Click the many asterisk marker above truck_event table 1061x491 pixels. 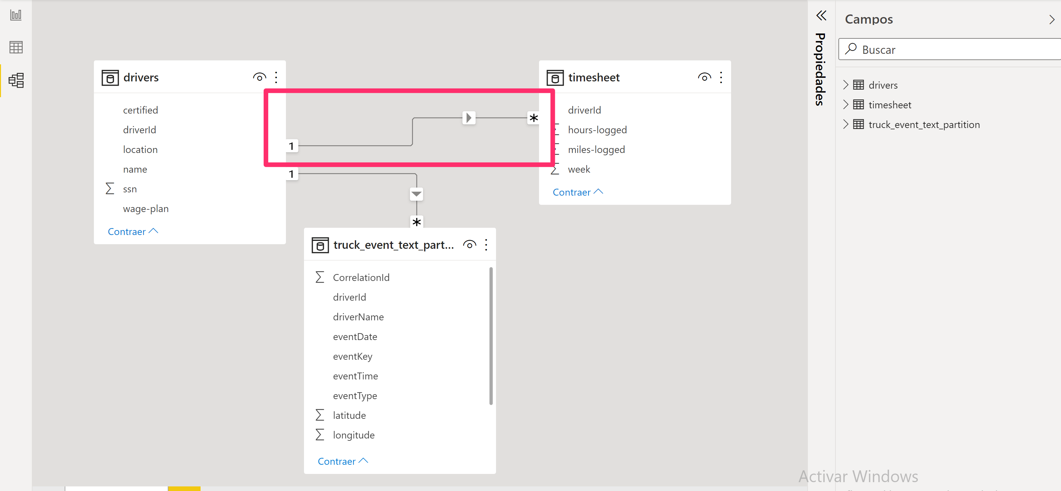(416, 222)
